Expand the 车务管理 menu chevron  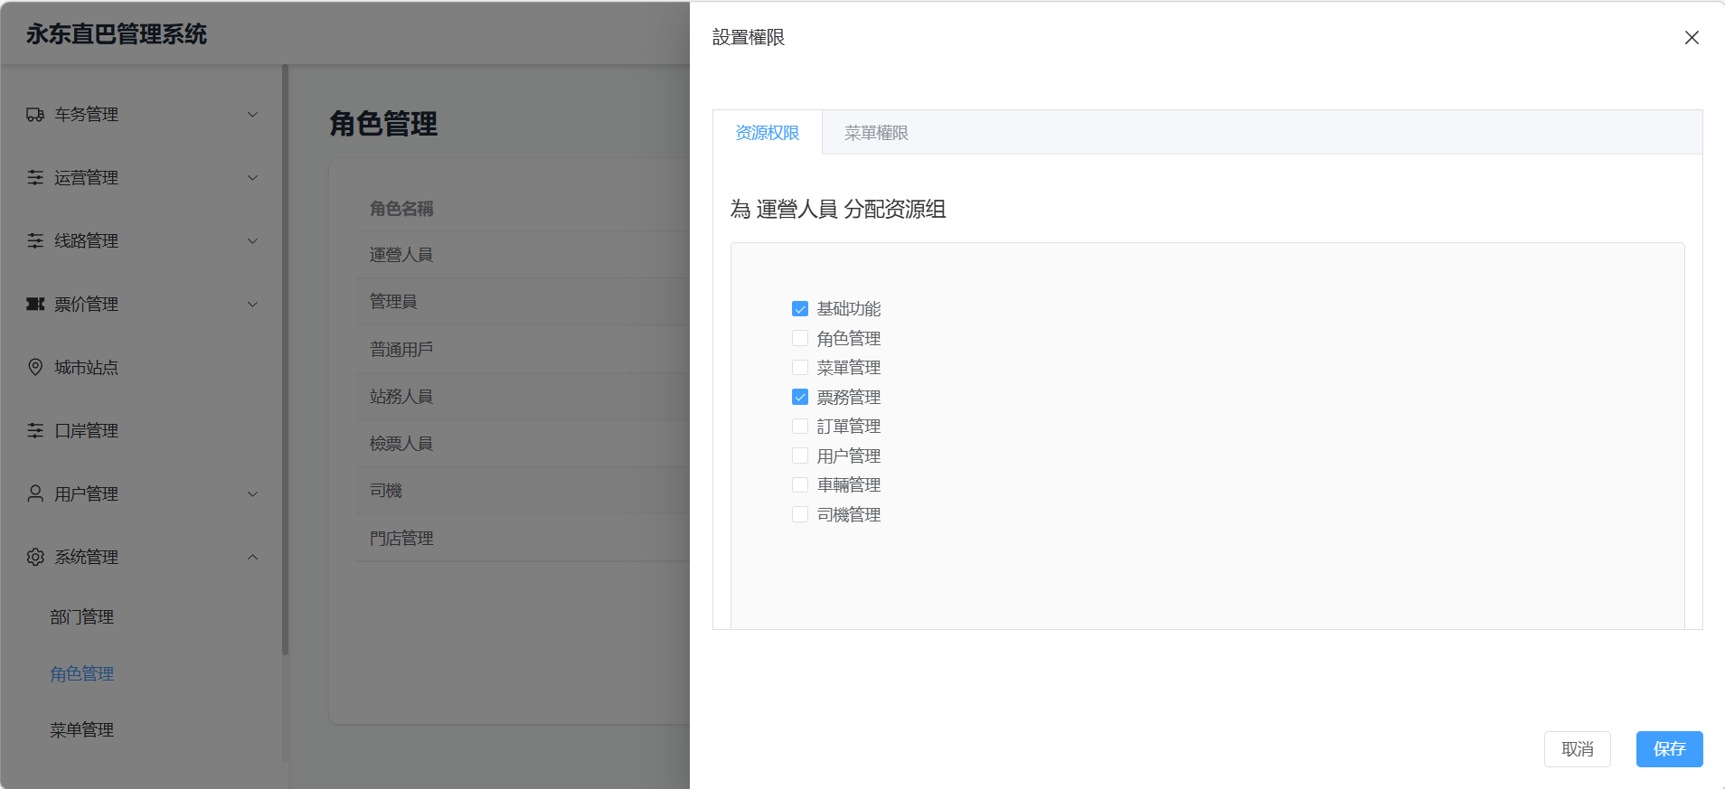click(253, 115)
